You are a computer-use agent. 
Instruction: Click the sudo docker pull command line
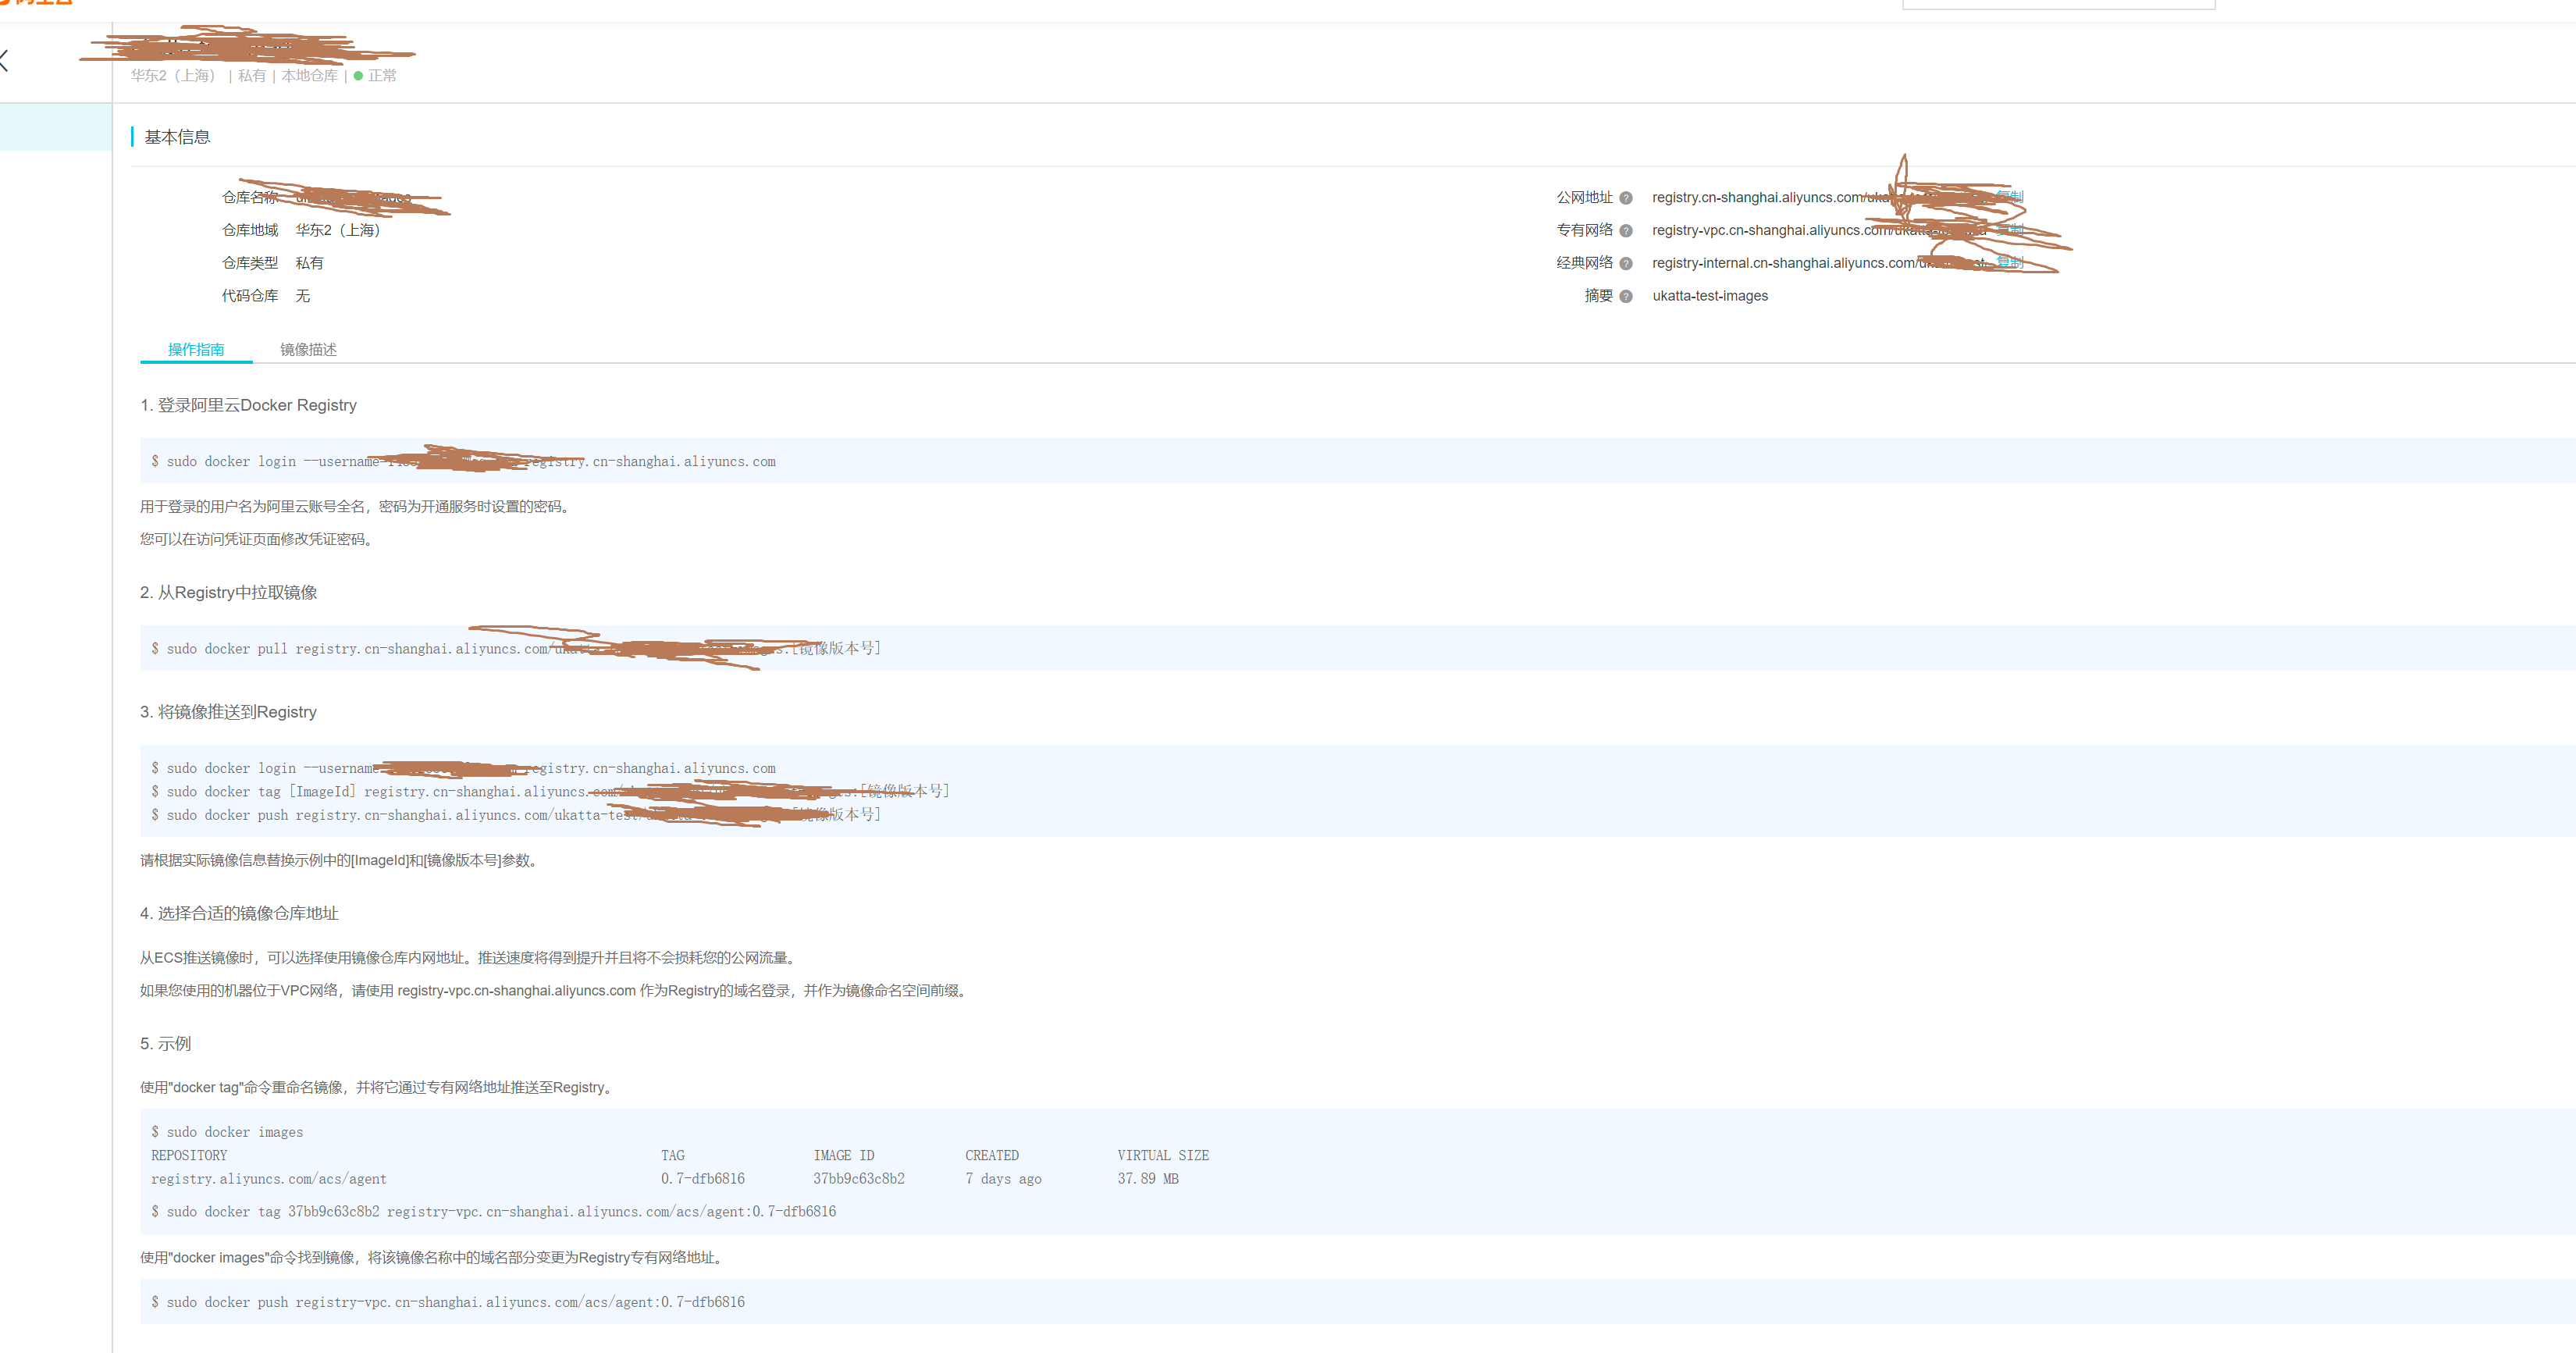pyautogui.click(x=515, y=648)
